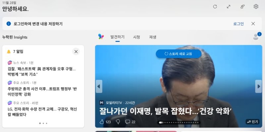Go to the previous story slide

(x=99, y=87)
